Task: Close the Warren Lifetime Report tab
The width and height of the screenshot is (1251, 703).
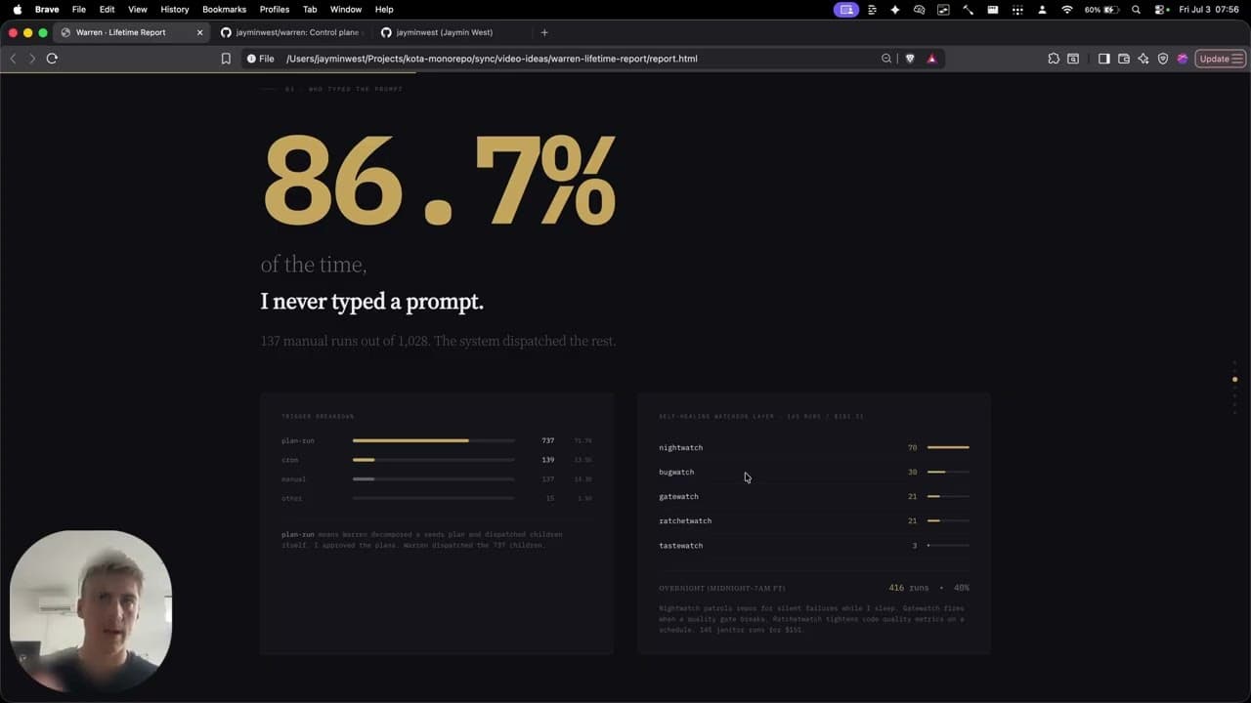Action: pos(200,32)
